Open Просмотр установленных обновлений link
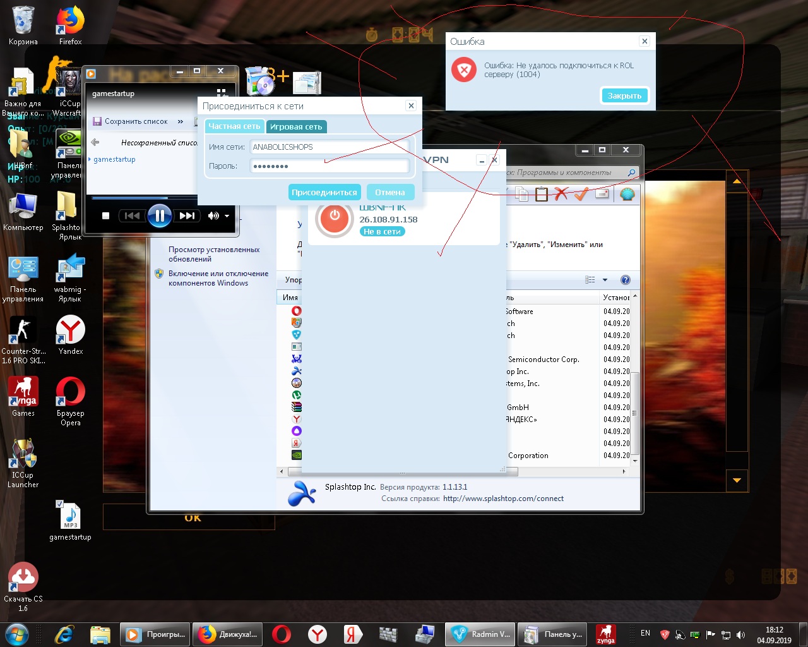The image size is (808, 647). pyautogui.click(x=214, y=254)
